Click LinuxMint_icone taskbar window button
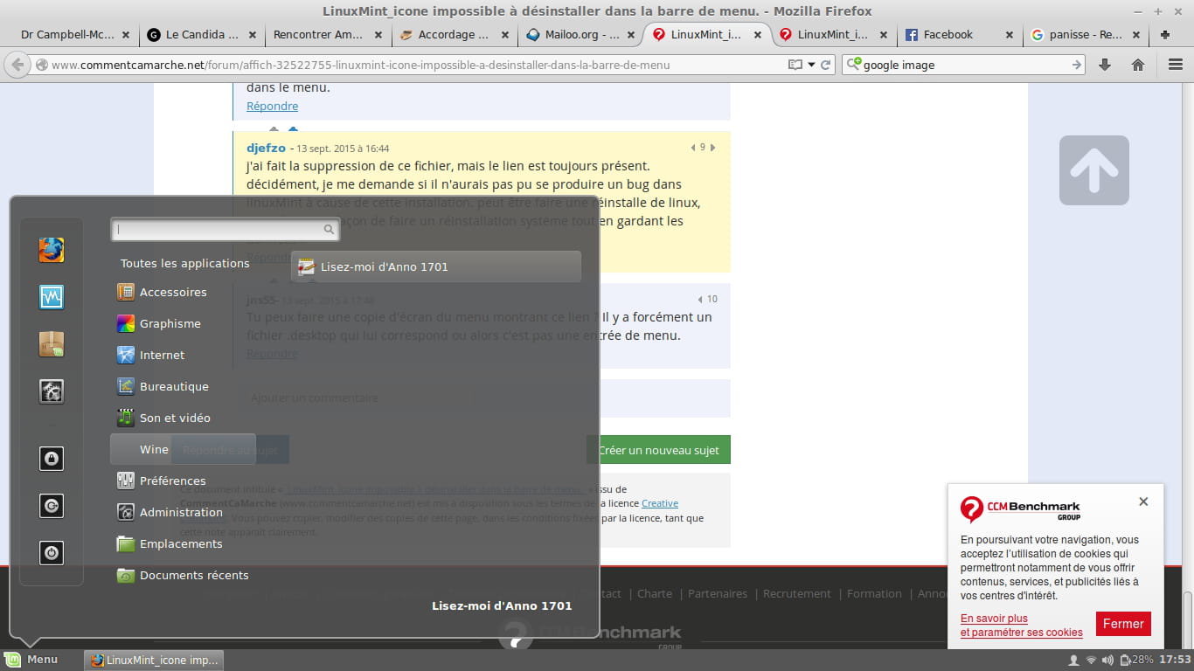This screenshot has height=671, width=1194. [x=154, y=660]
